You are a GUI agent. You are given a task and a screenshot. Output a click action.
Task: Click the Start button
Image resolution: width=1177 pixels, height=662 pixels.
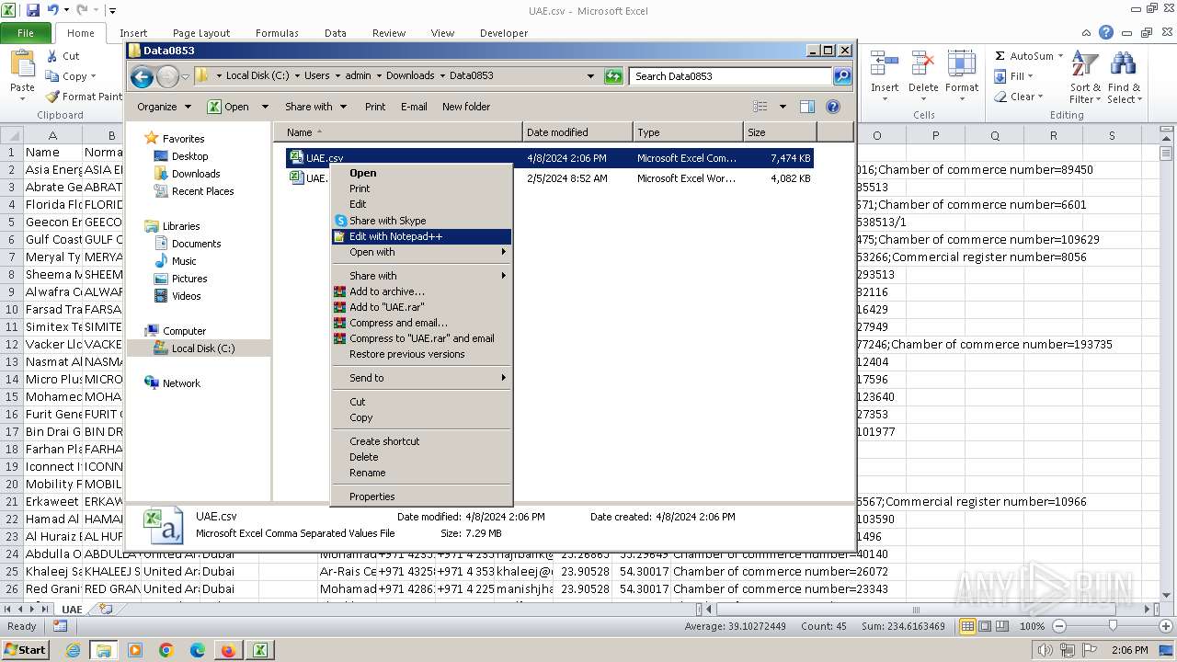click(25, 650)
